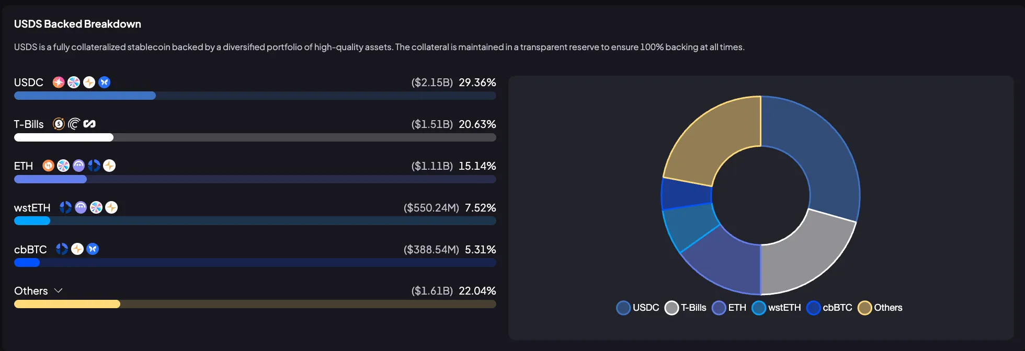The width and height of the screenshot is (1025, 351).
Task: Click the 7.52% value for wstETH
Action: [481, 208]
